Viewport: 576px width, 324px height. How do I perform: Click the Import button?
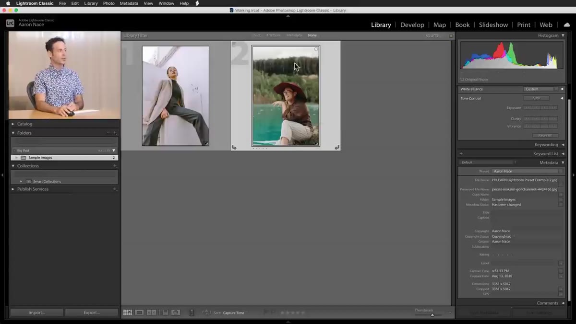tap(36, 312)
